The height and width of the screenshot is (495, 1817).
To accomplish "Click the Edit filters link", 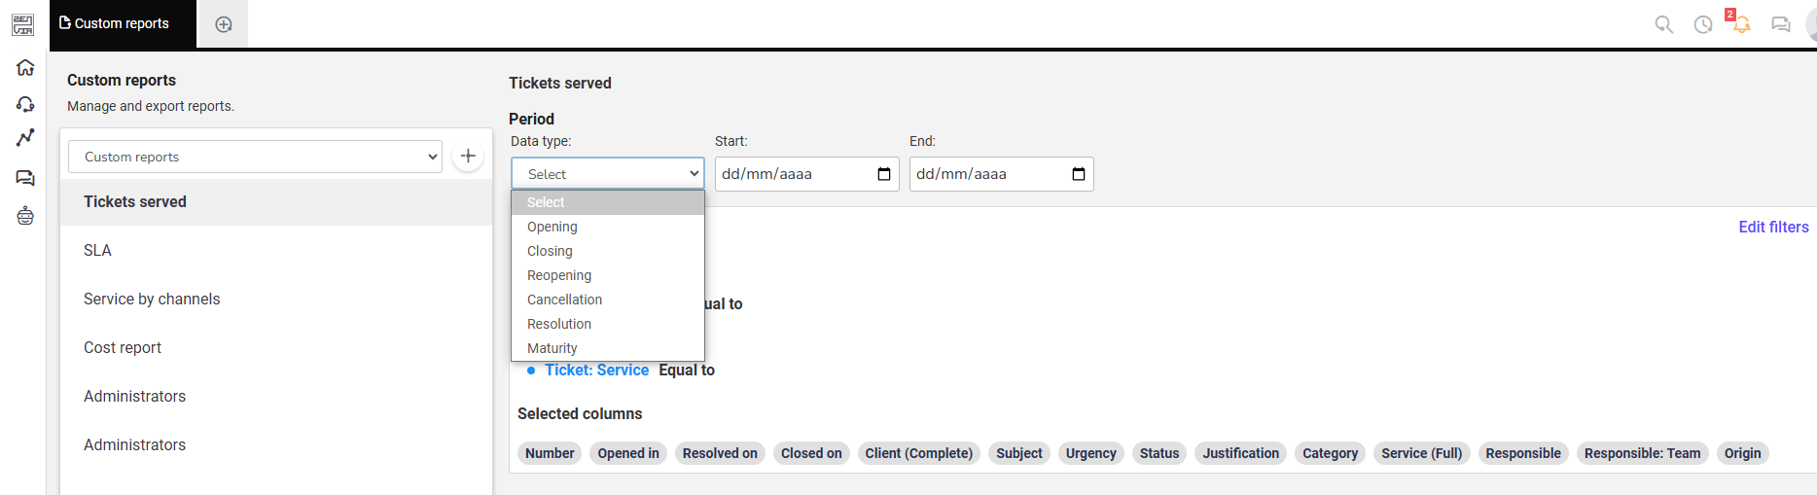I will pyautogui.click(x=1773, y=227).
